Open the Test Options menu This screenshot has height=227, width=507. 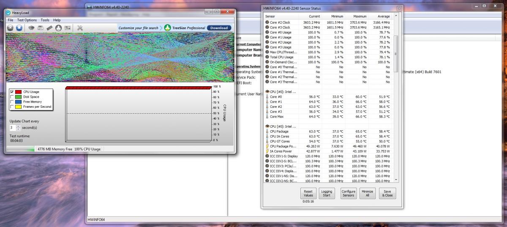coord(27,20)
